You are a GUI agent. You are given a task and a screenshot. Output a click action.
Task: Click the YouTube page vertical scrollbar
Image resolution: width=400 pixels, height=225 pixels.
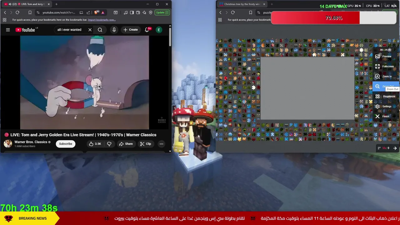[x=170, y=37]
